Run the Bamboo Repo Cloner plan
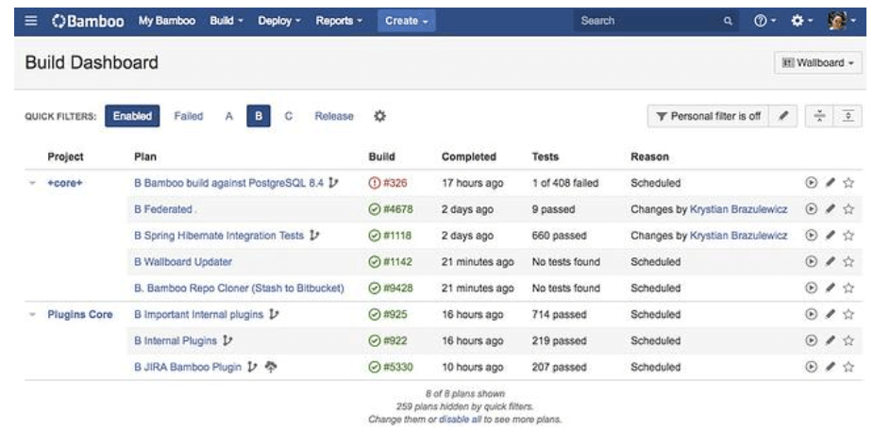Viewport: 874px width, 445px height. pyautogui.click(x=811, y=288)
